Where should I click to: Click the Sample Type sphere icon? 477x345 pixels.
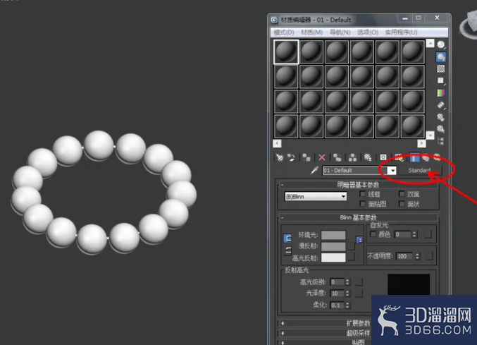(x=441, y=44)
